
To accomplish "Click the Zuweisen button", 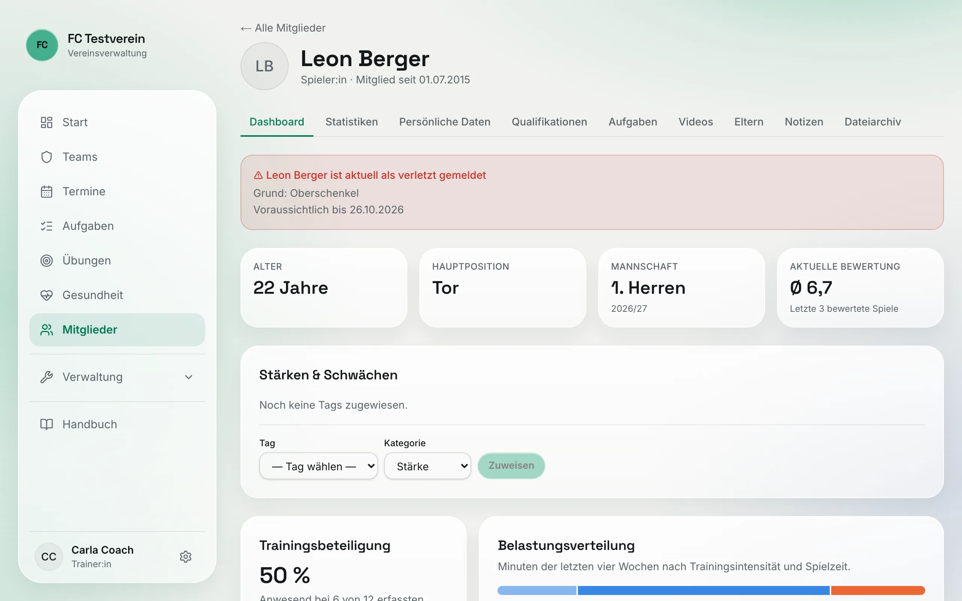I will pyautogui.click(x=511, y=465).
